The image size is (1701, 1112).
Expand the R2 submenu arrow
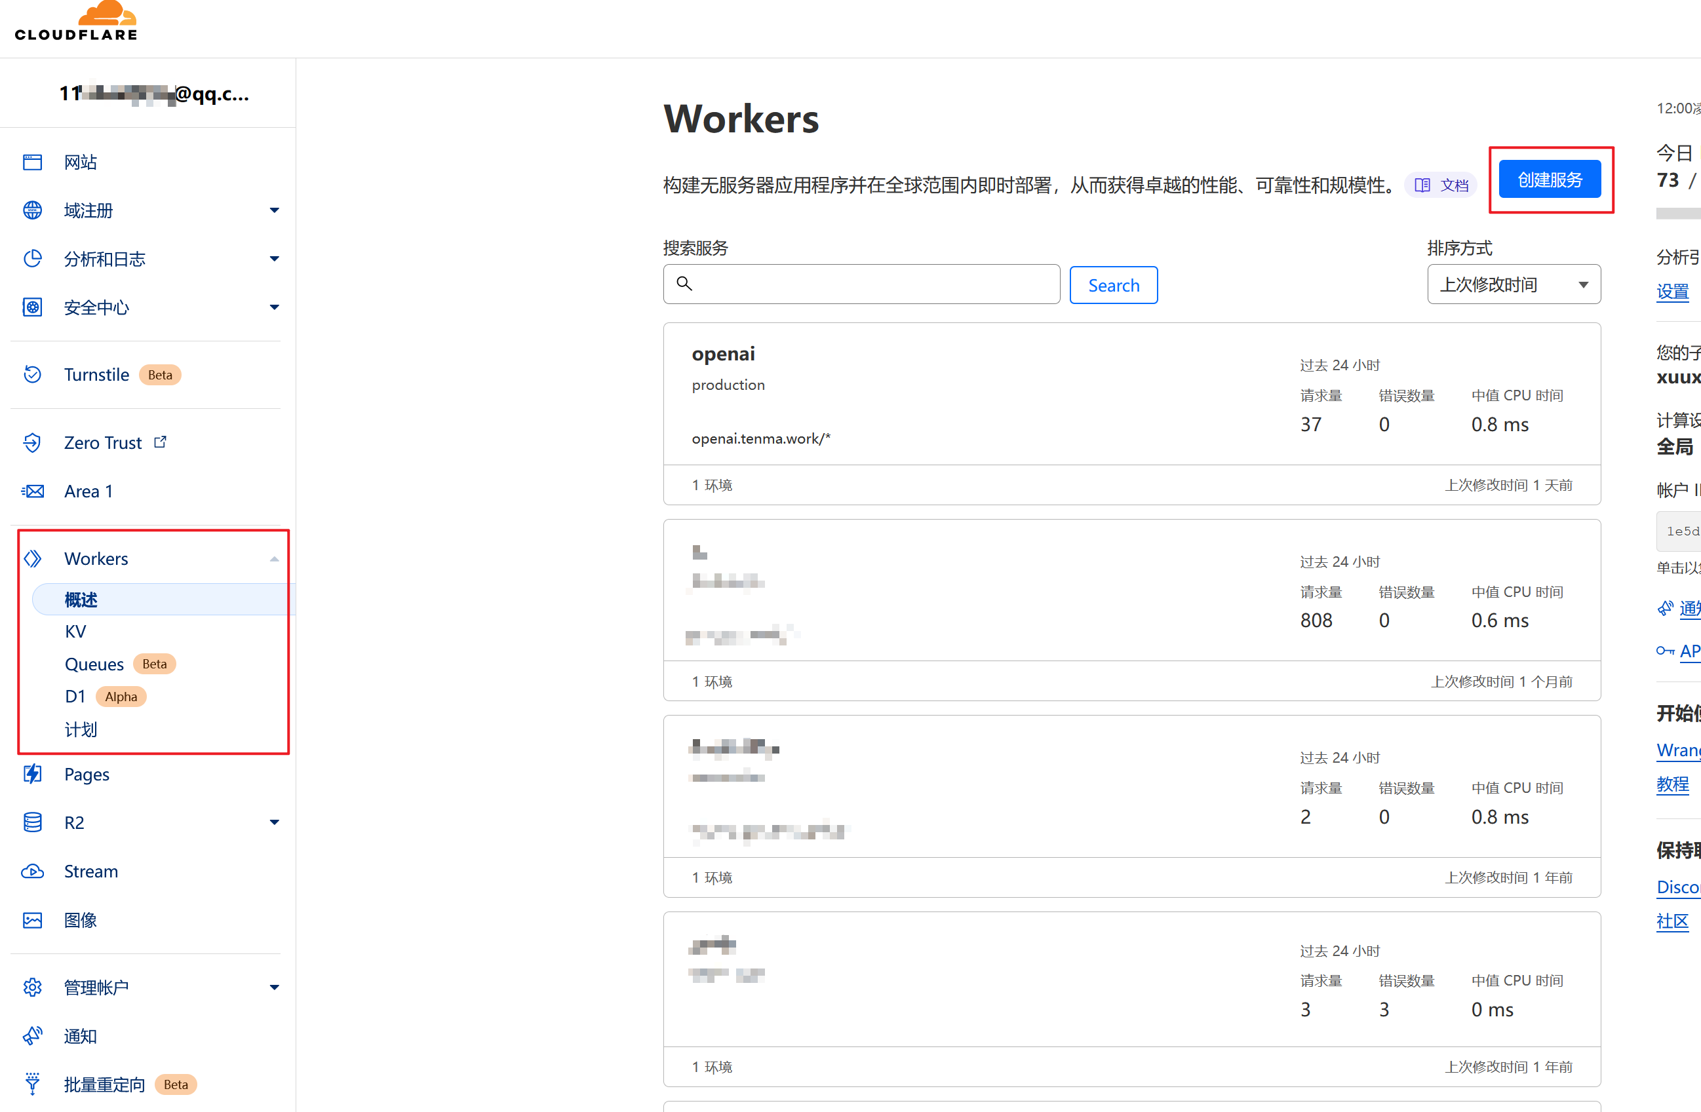pyautogui.click(x=275, y=822)
